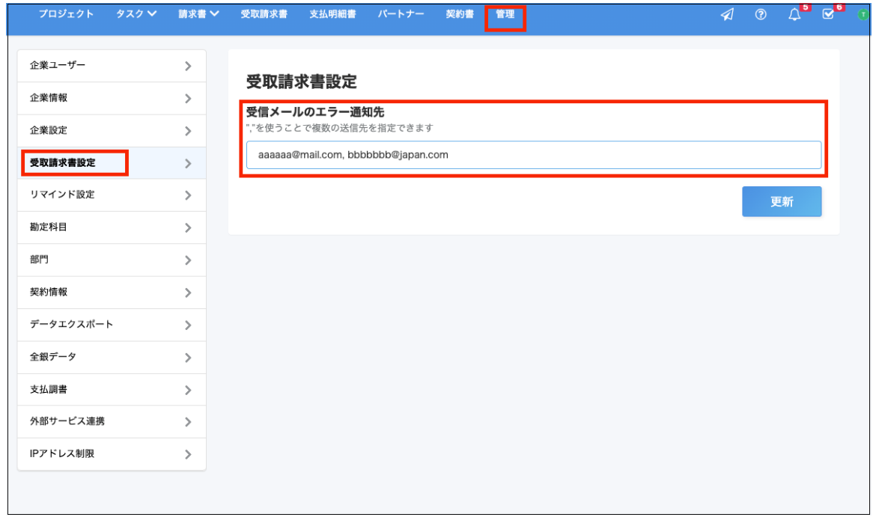Select 受取請求書設定 in the sidebar
Viewport: 879px width, 520px height.
click(x=112, y=163)
